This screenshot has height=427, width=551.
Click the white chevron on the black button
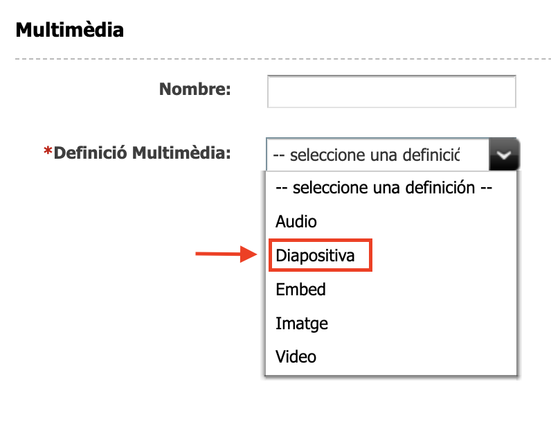click(x=504, y=155)
